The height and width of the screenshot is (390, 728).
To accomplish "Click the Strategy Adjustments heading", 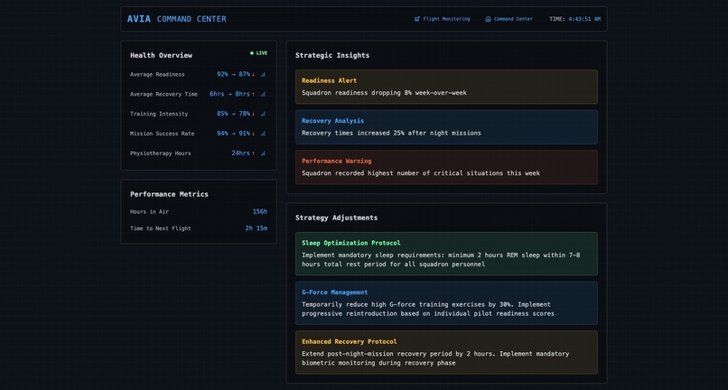I will pyautogui.click(x=337, y=218).
